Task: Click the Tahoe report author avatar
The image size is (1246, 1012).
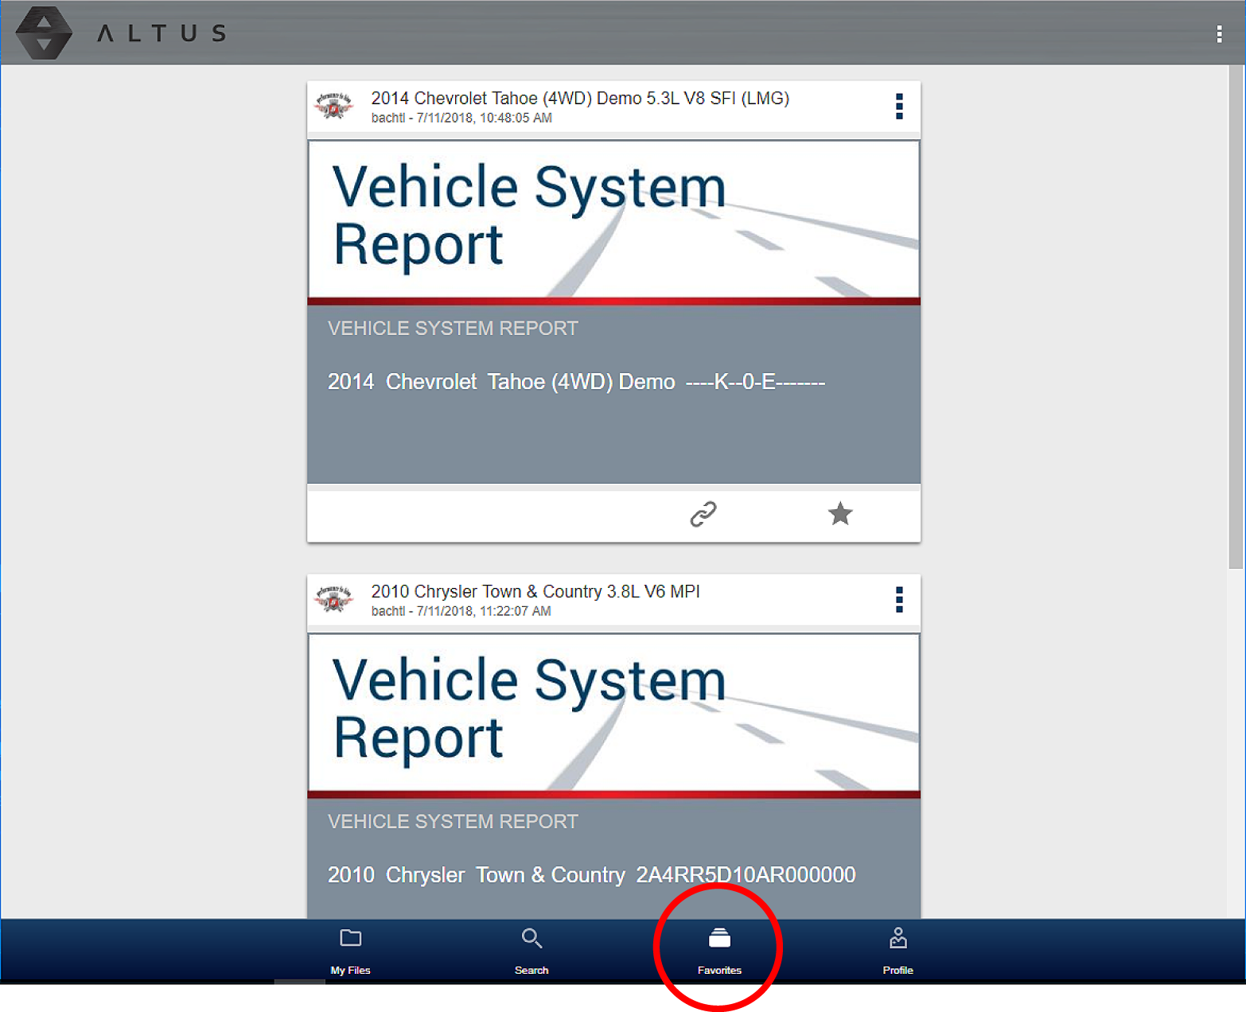Action: coord(334,106)
